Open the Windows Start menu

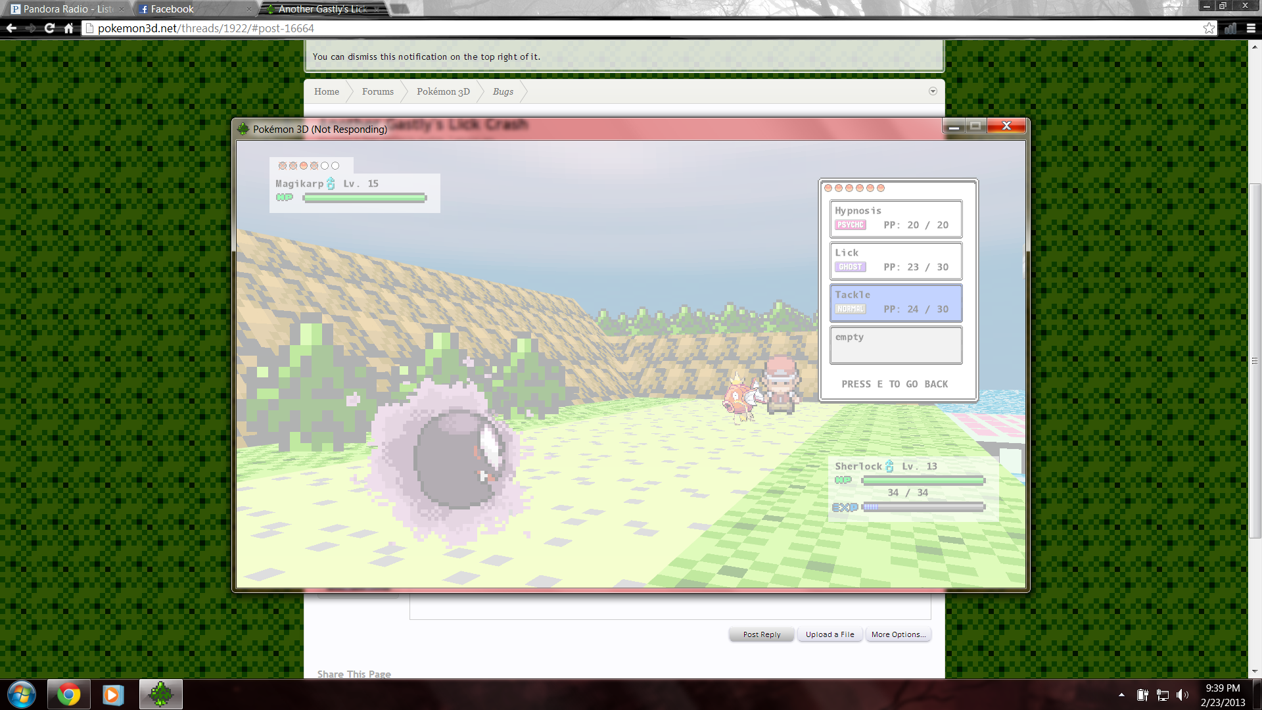pyautogui.click(x=22, y=694)
